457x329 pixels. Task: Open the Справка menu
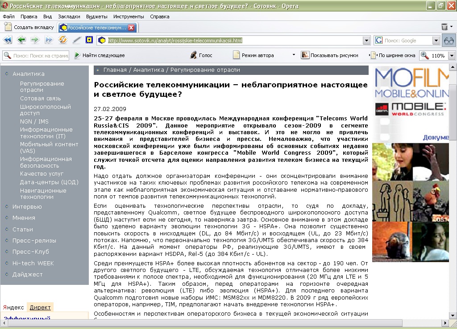point(160,16)
